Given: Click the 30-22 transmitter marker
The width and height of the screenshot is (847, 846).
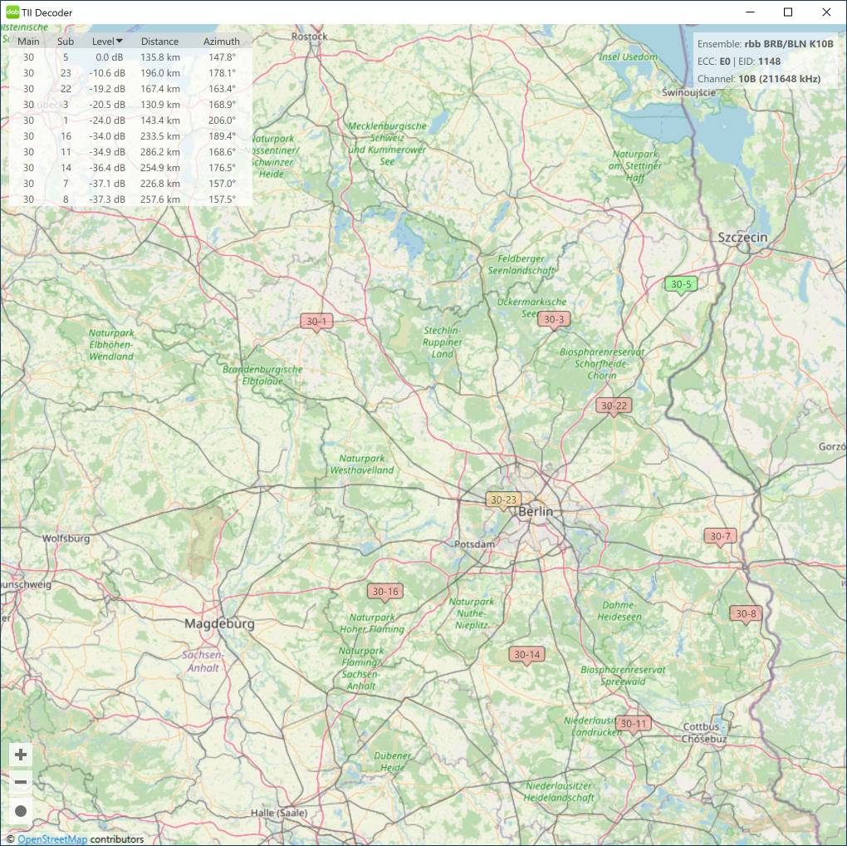Looking at the screenshot, I should 614,406.
